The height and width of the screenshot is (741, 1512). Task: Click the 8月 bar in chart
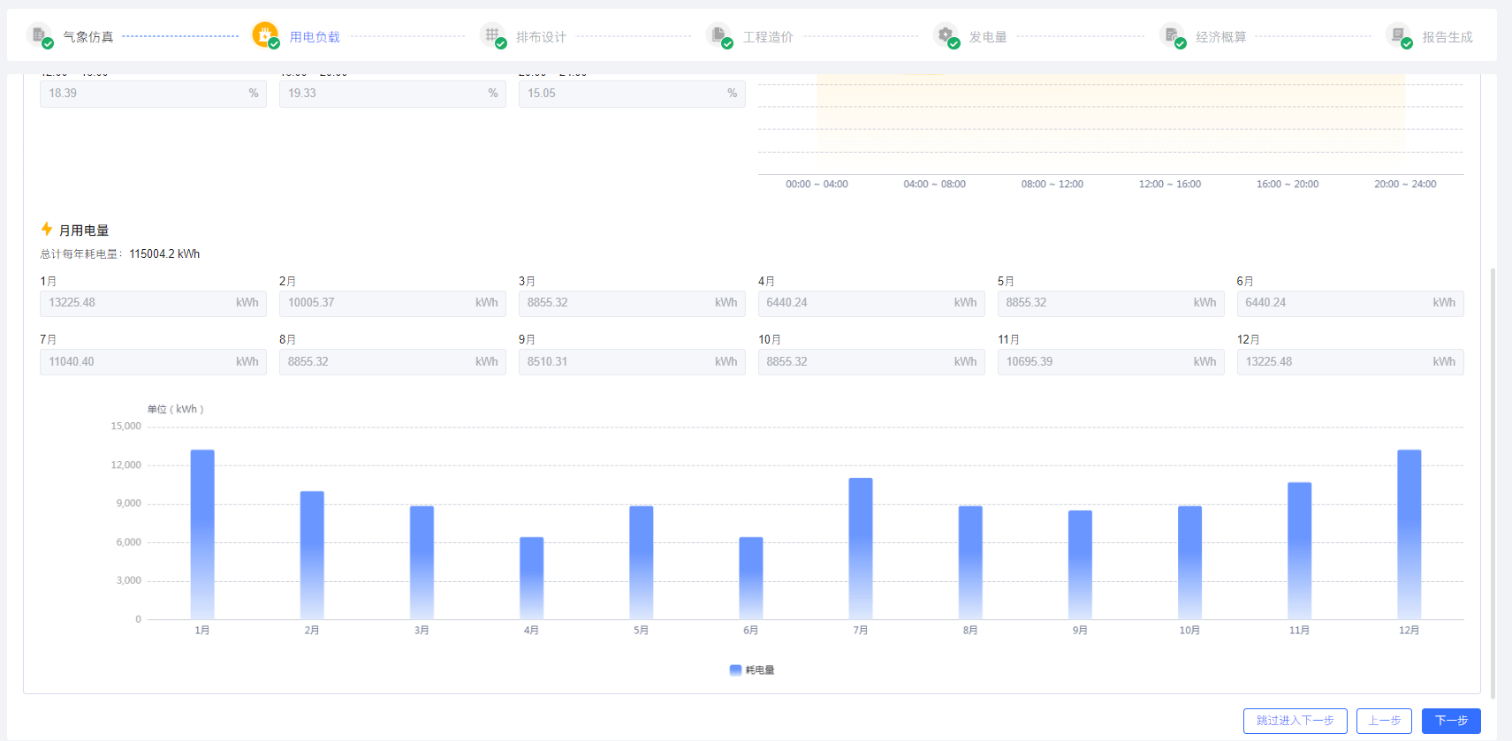tap(970, 563)
